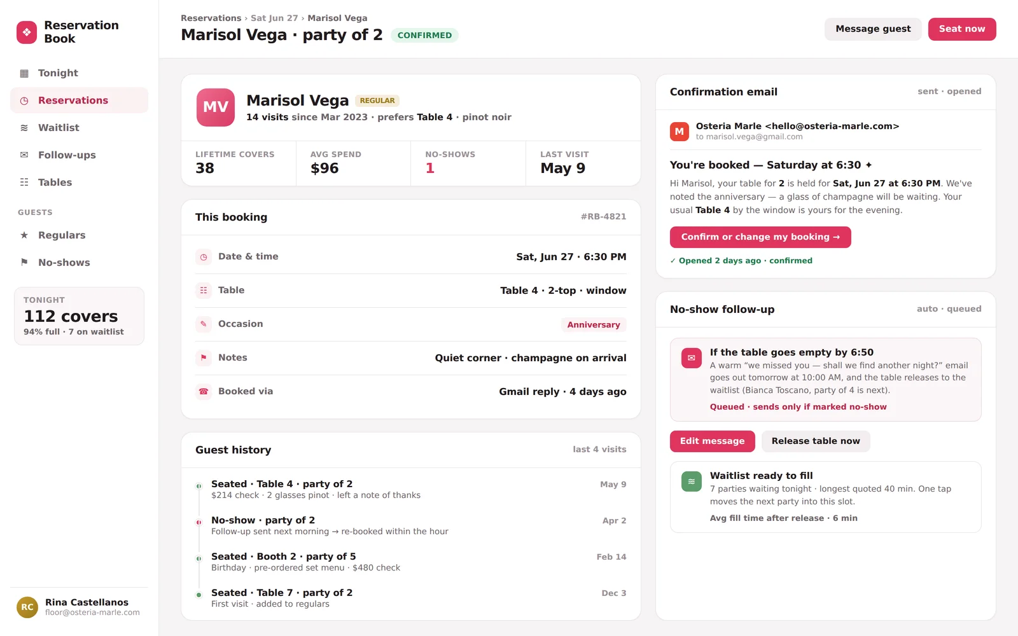This screenshot has width=1018, height=636.
Task: Click the Booked via phone icon
Action: pos(204,392)
